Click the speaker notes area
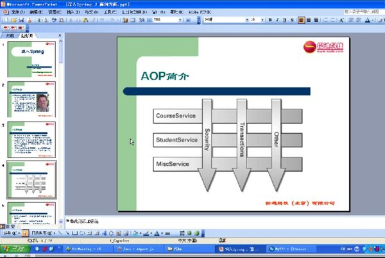The width and height of the screenshot is (385, 258). pyautogui.click(x=225, y=222)
